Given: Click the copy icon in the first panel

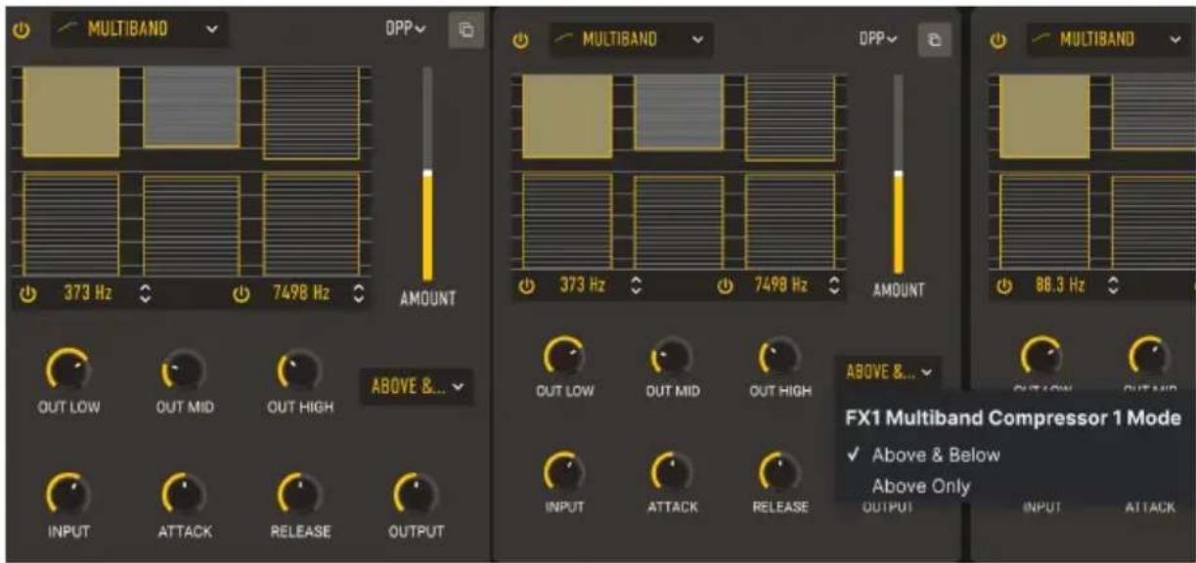Looking at the screenshot, I should [x=466, y=29].
